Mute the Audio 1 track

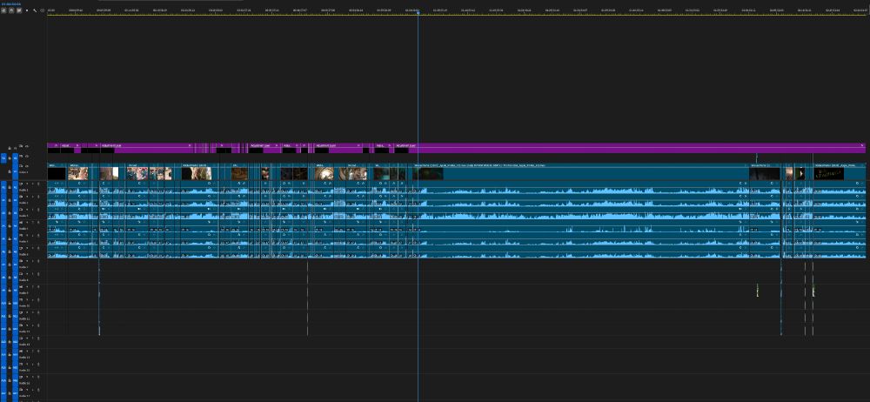point(27,184)
